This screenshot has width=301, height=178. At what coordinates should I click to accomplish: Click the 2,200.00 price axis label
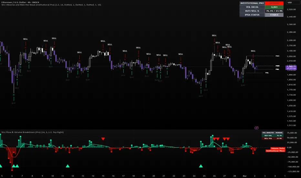click(x=291, y=40)
